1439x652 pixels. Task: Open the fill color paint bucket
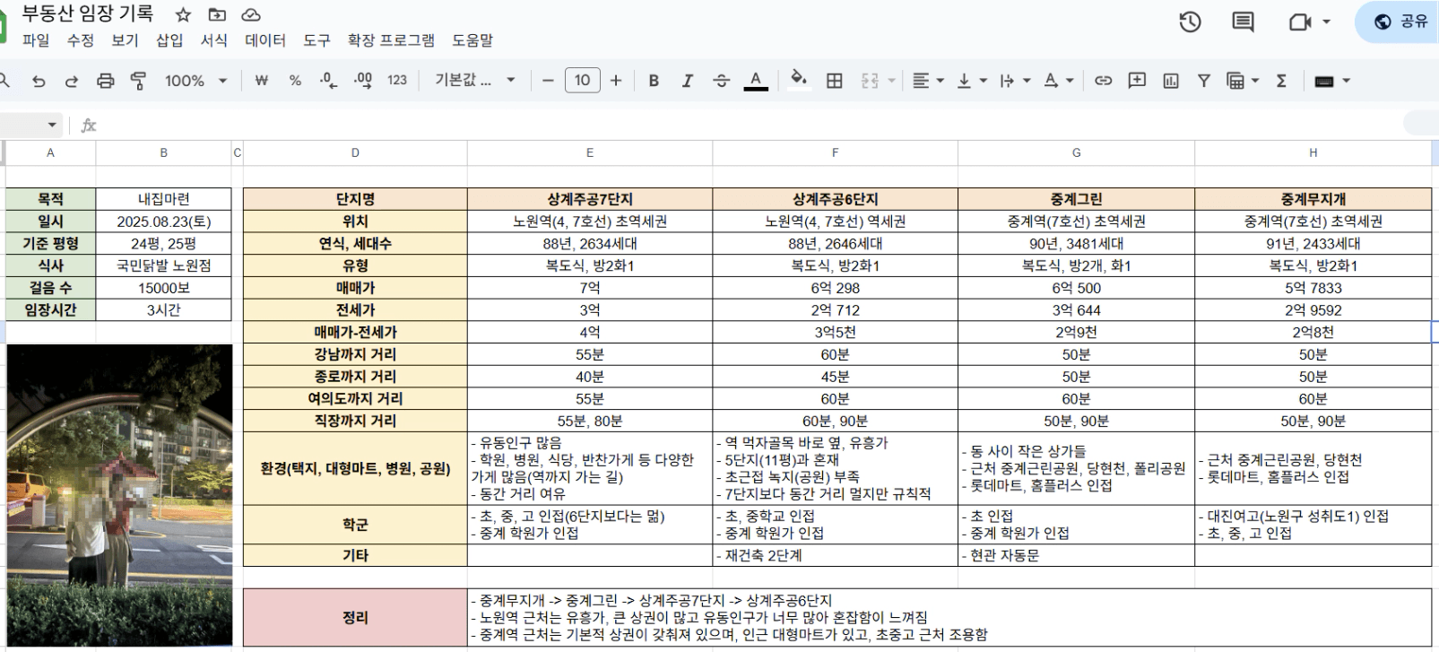799,81
